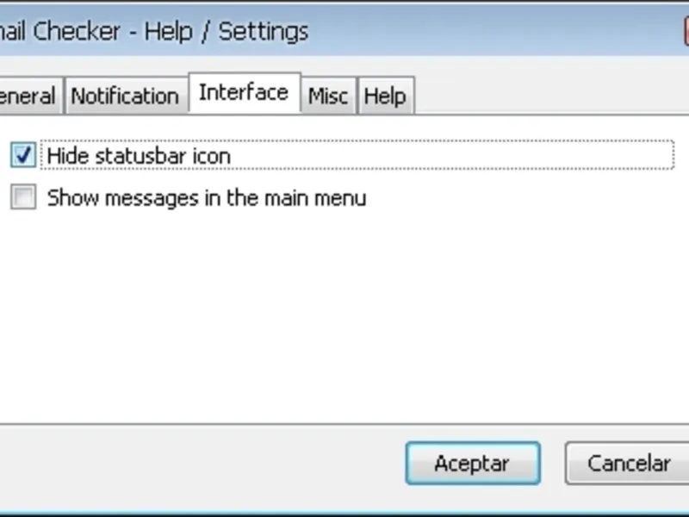Uncheck the Hide statusbar icon checkbox
This screenshot has height=517, width=689.
click(x=23, y=155)
